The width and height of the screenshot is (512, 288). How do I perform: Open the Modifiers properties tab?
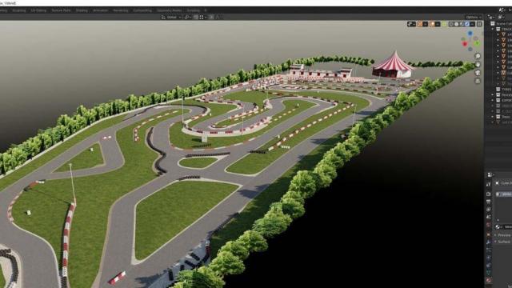tap(489, 242)
